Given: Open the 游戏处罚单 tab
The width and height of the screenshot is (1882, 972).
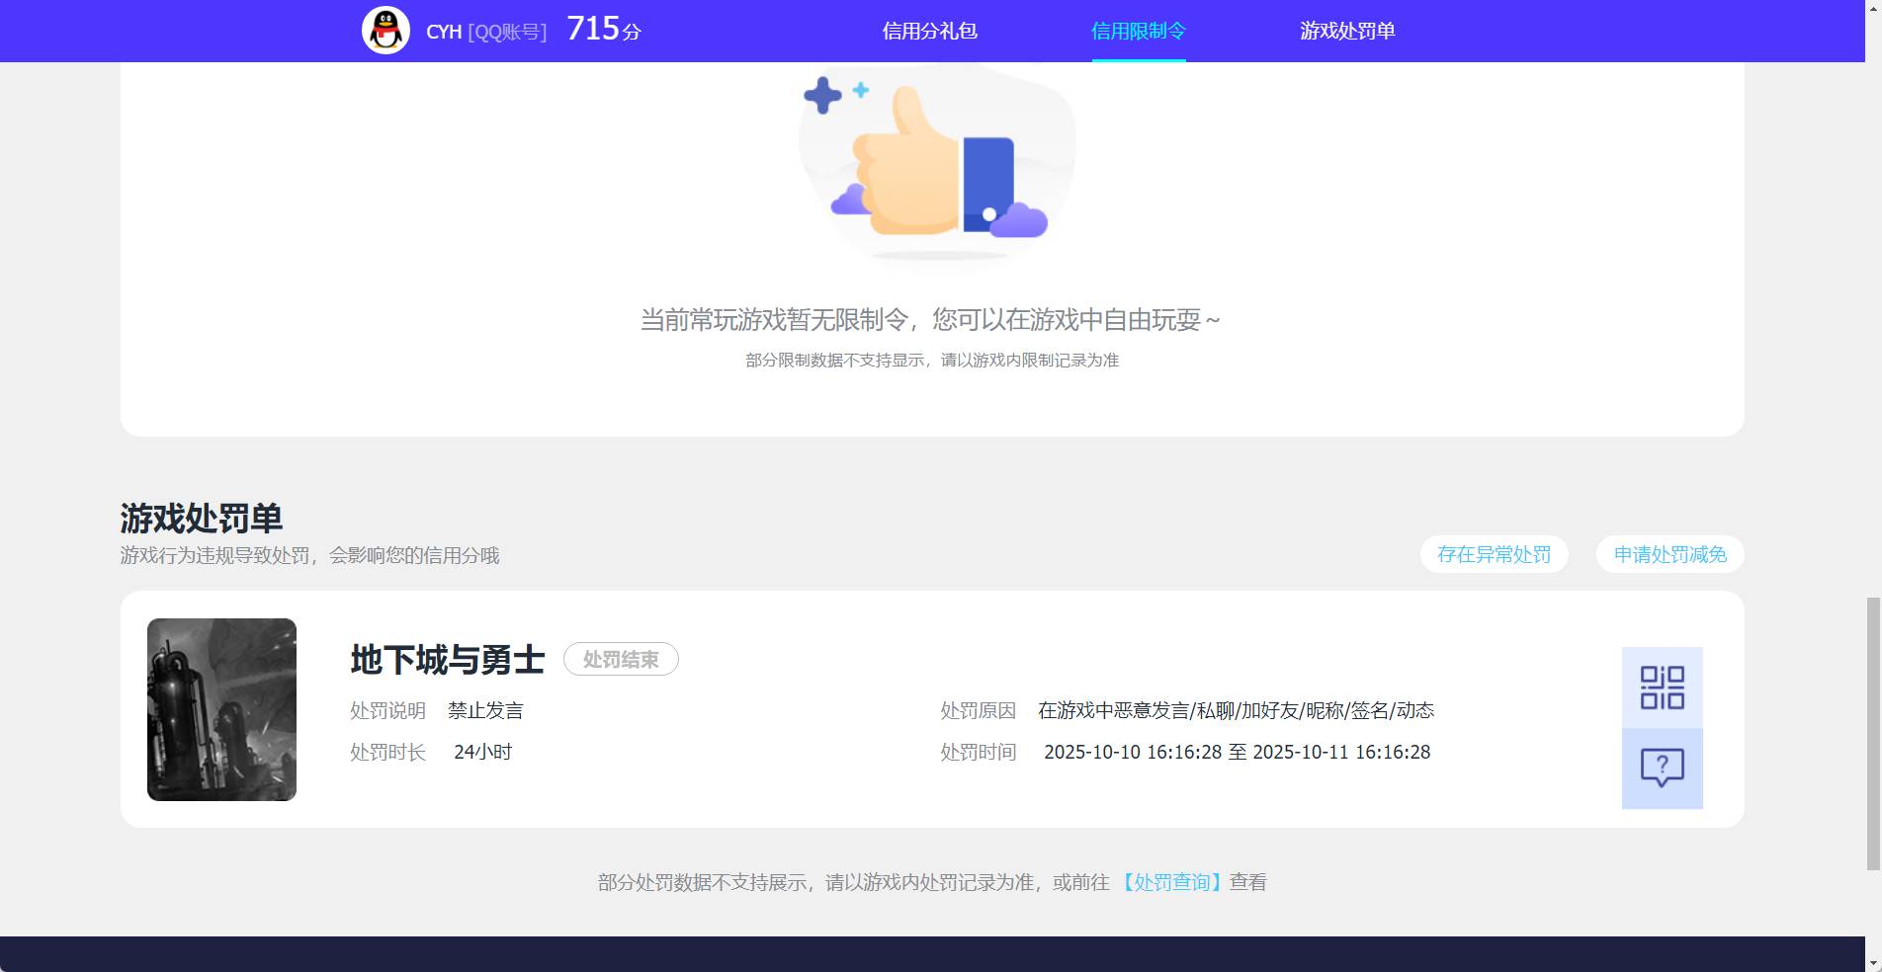Looking at the screenshot, I should pyautogui.click(x=1348, y=31).
